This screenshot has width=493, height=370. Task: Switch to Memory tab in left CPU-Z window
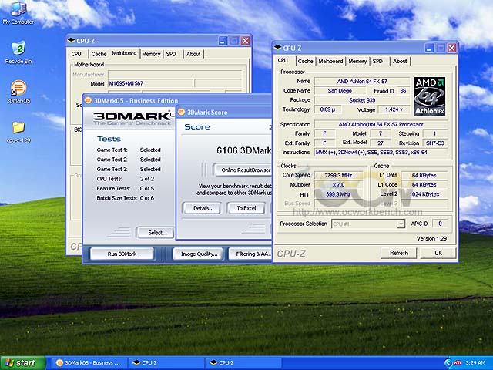(151, 54)
